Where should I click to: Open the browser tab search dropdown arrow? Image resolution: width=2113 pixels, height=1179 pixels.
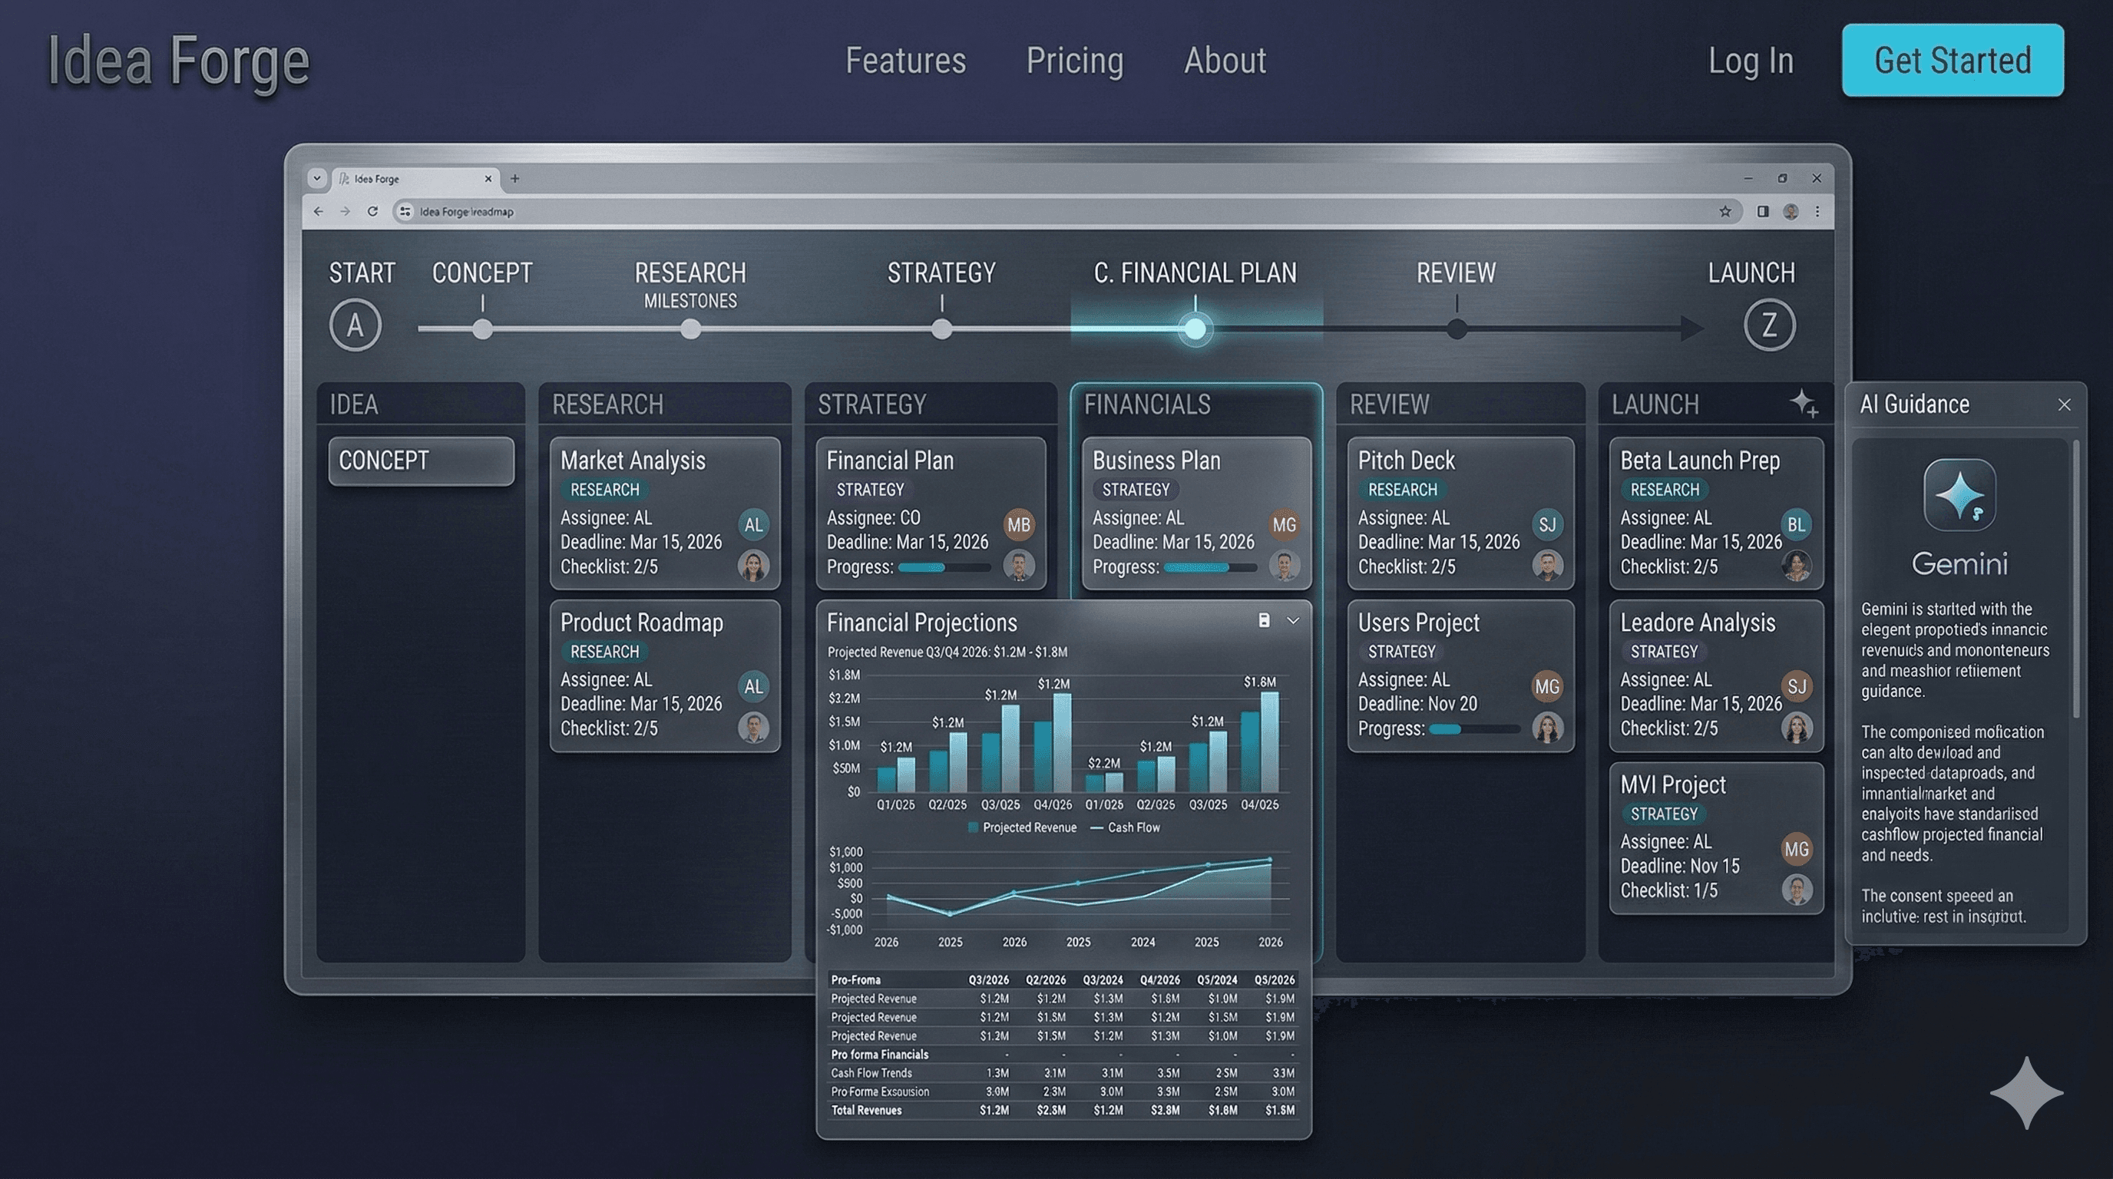click(316, 178)
